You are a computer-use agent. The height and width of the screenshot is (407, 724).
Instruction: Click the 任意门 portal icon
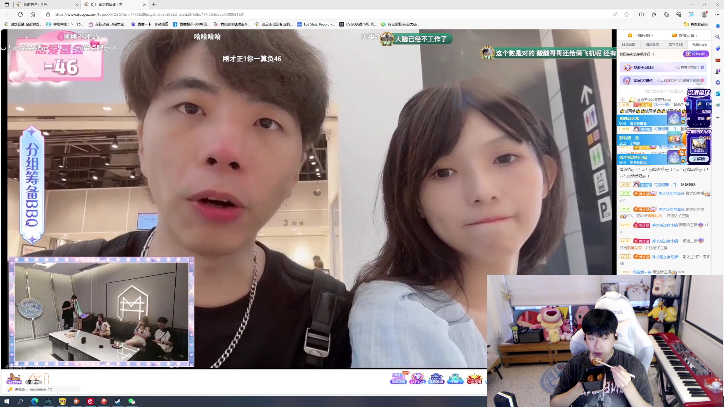tap(455, 378)
